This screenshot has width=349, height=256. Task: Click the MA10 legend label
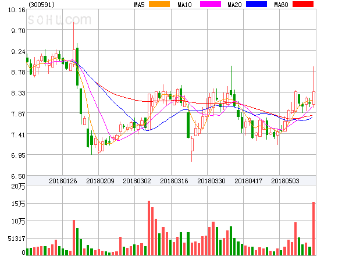[184, 5]
